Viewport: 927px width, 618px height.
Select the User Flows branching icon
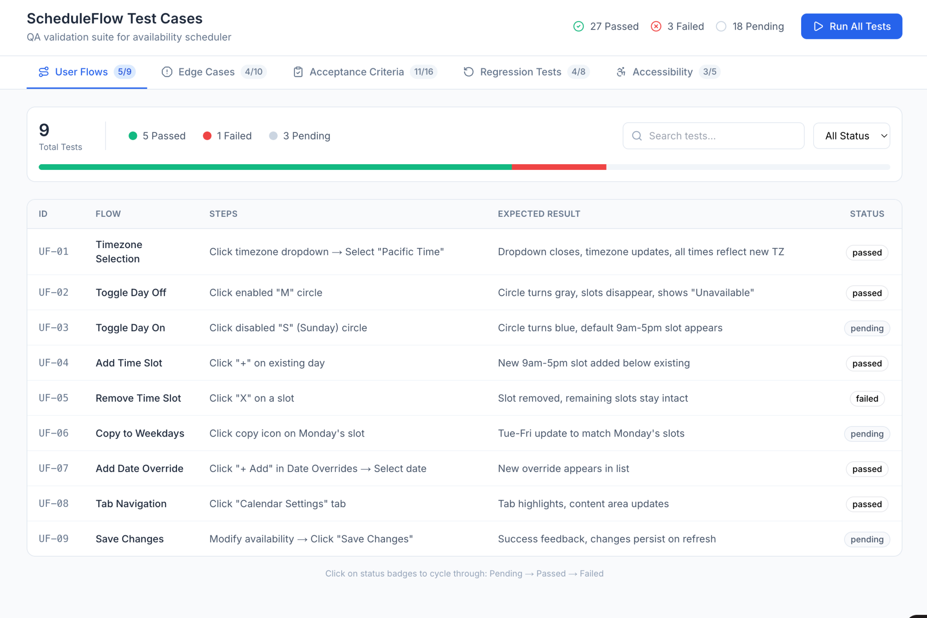click(x=44, y=72)
